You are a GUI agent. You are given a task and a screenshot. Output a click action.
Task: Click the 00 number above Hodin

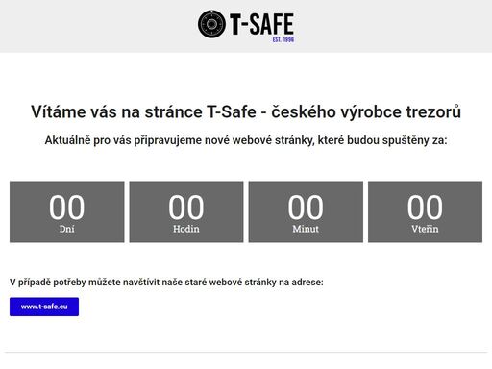(186, 208)
